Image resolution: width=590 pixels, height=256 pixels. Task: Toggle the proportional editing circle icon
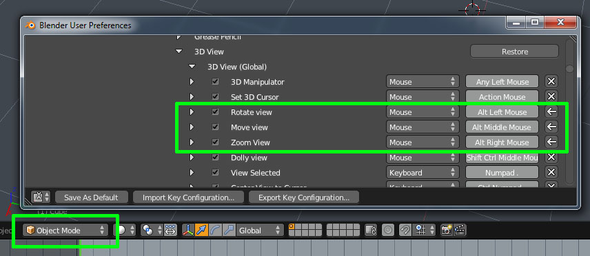388,230
